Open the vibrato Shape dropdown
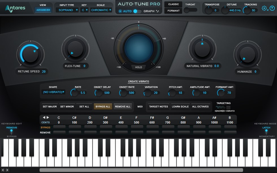The height and width of the screenshot is (173, 277). tap(53, 92)
